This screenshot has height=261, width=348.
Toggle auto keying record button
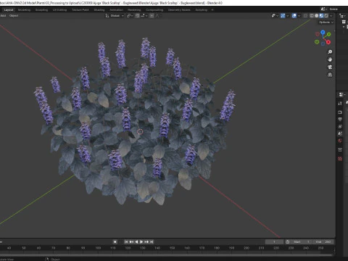click(x=115, y=241)
